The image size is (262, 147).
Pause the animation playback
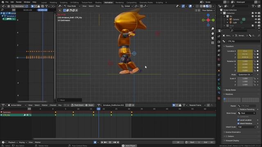pos(110,143)
